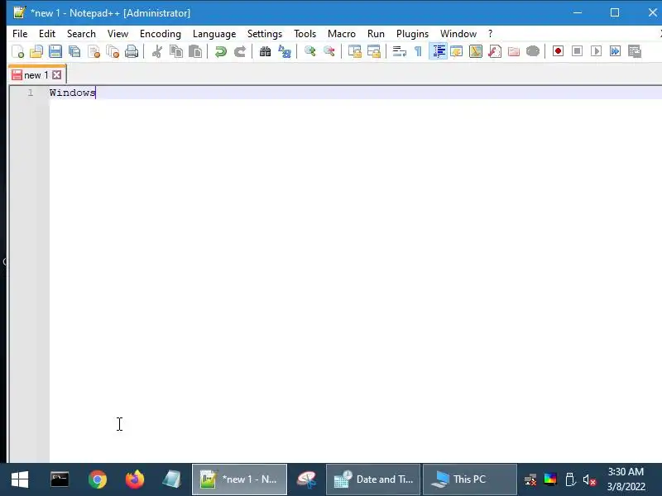Open the File menu
The height and width of the screenshot is (496, 662).
point(20,34)
